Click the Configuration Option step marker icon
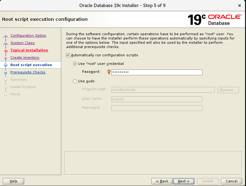 tap(6, 36)
